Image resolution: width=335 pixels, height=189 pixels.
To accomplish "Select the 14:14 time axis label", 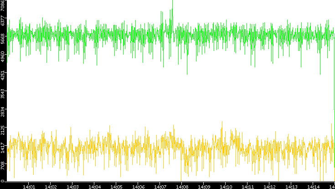I will 313,187.
